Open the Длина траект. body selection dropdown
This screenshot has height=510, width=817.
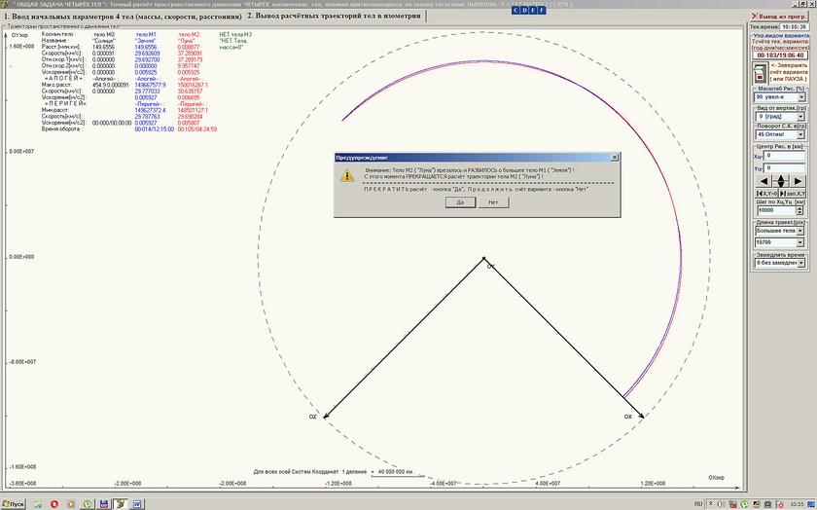click(x=802, y=231)
